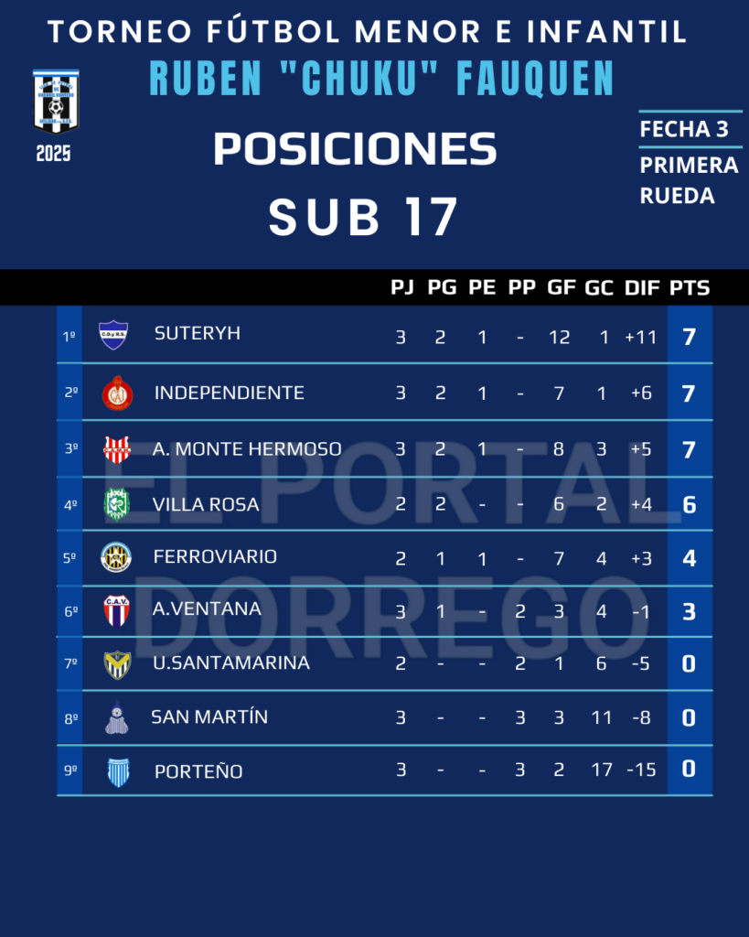Screen dimensions: 749x937
Task: Select the PRIMERA RUEDA label
Action: 690,180
